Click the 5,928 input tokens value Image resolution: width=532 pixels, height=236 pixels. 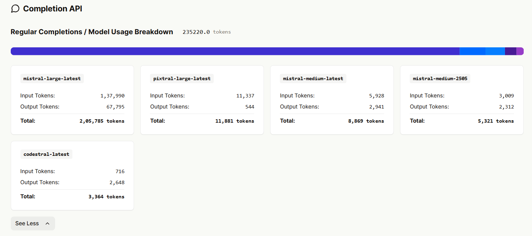[x=376, y=96]
